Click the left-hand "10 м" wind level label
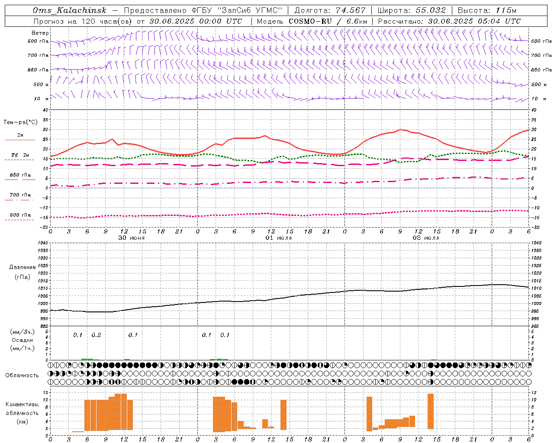 click(x=41, y=99)
